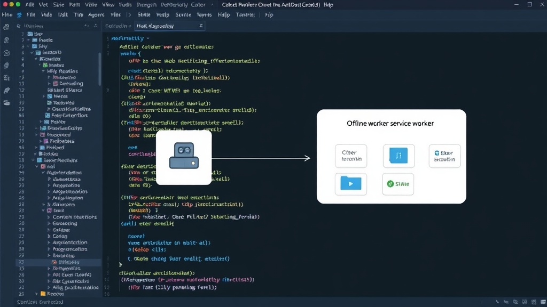Switch to the inactive editor tab beside it
547x307 pixels.
[x=118, y=26]
